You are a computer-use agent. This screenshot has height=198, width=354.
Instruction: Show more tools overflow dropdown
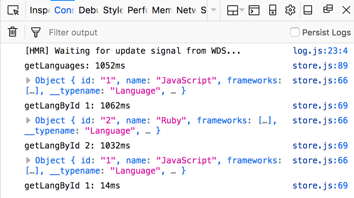point(214,10)
